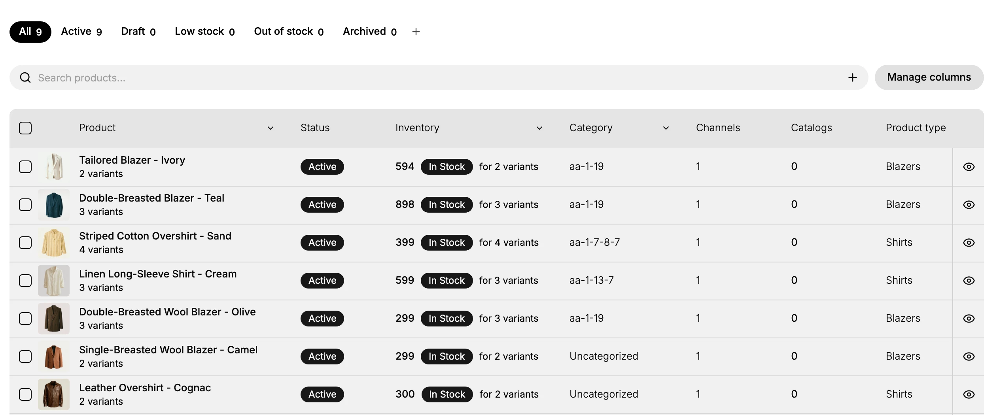
Task: Switch to the Active tab
Action: [x=81, y=32]
